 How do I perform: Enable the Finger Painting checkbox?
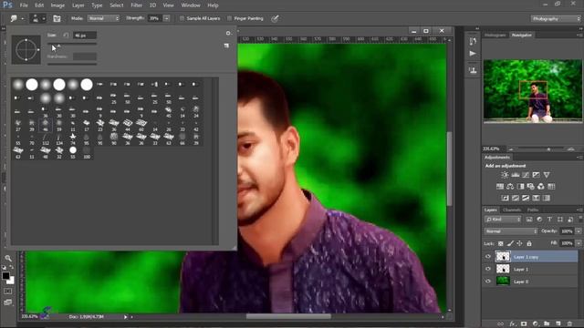point(229,18)
